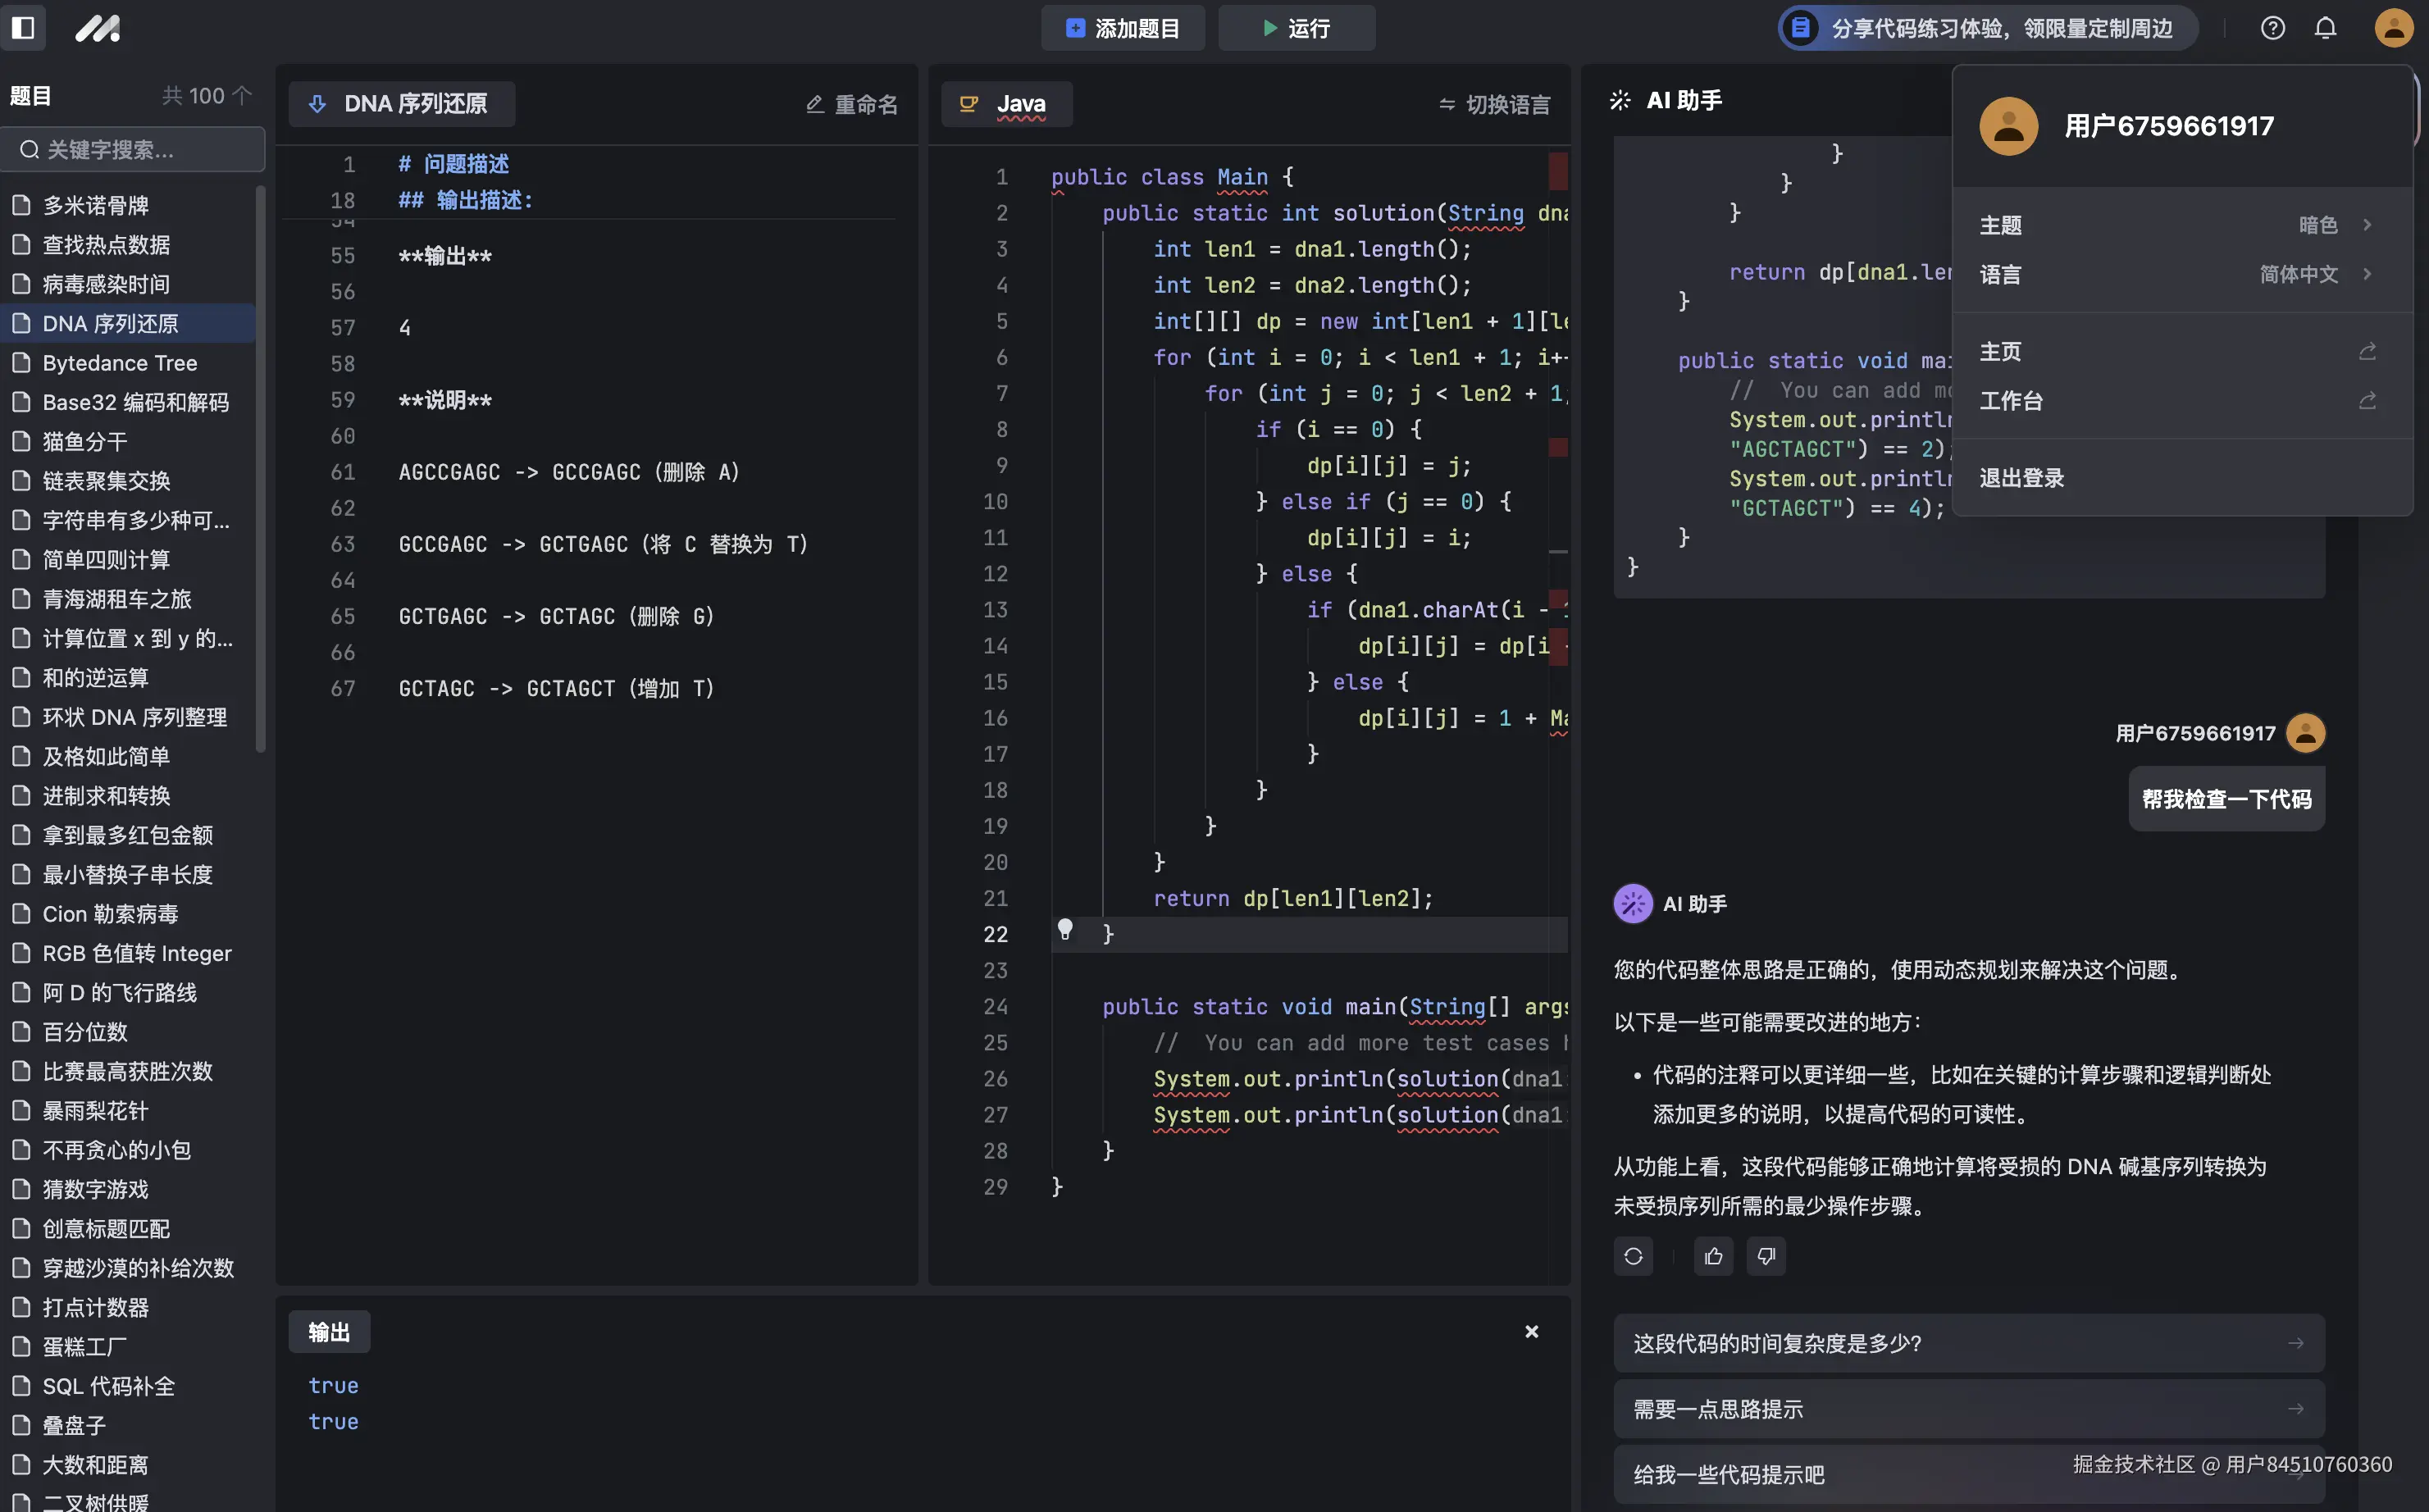Focus the keyword search field
This screenshot has width=2429, height=1512.
(x=140, y=150)
